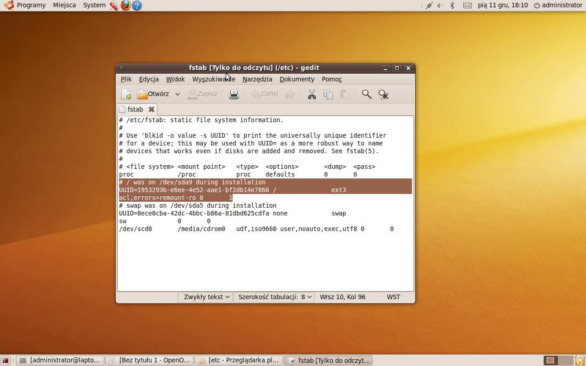Image resolution: width=586 pixels, height=366 pixels.
Task: Click the Otwórz open file button
Action: point(153,94)
